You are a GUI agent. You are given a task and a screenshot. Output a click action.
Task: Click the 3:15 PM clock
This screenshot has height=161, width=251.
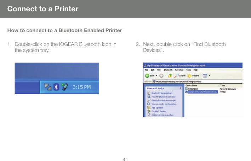[82, 87]
